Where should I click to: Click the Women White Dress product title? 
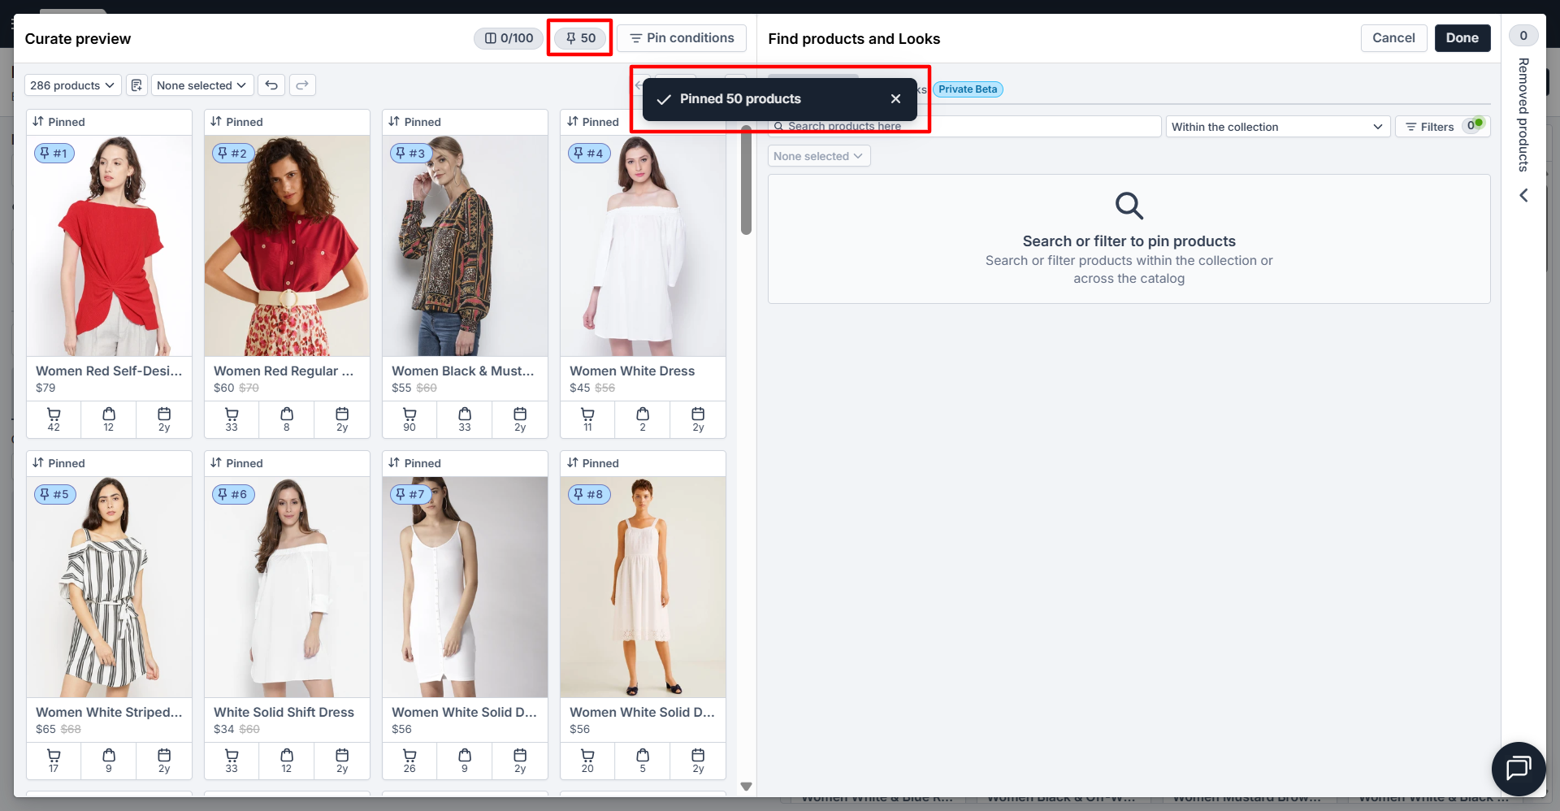tap(632, 371)
